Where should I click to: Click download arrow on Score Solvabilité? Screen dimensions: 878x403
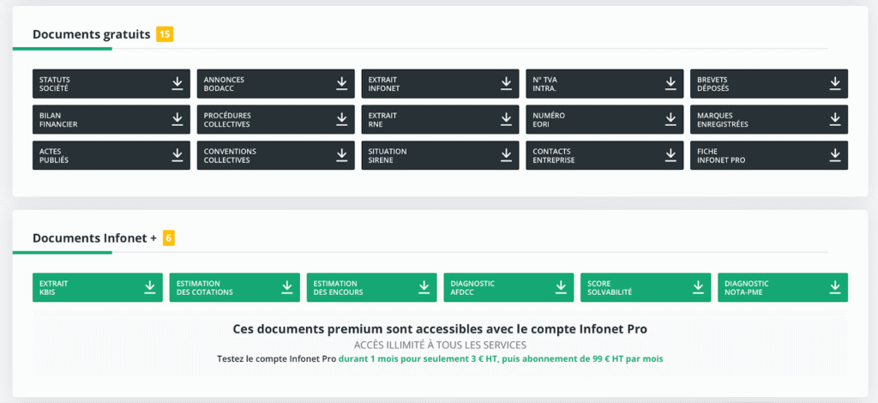tap(698, 287)
